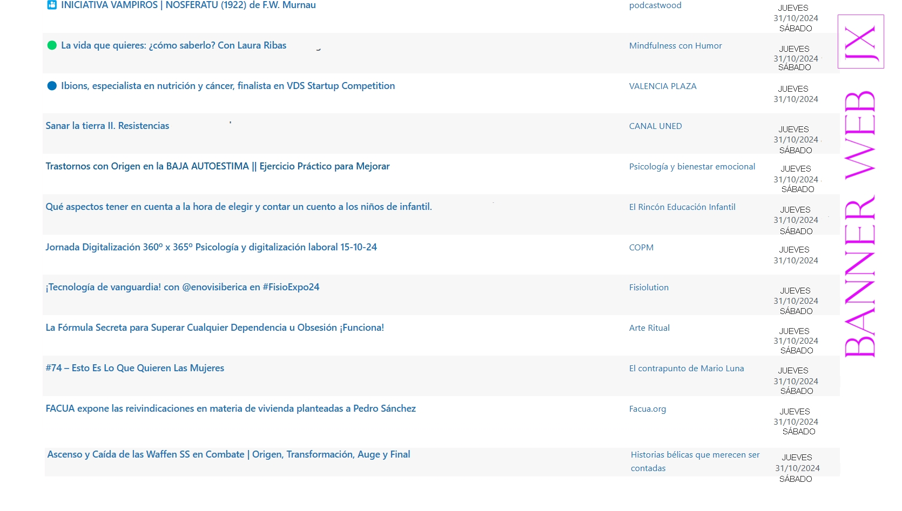This screenshot has height=511, width=902.
Task: Open the Jornada Digitalización 360º link
Action: tap(211, 247)
